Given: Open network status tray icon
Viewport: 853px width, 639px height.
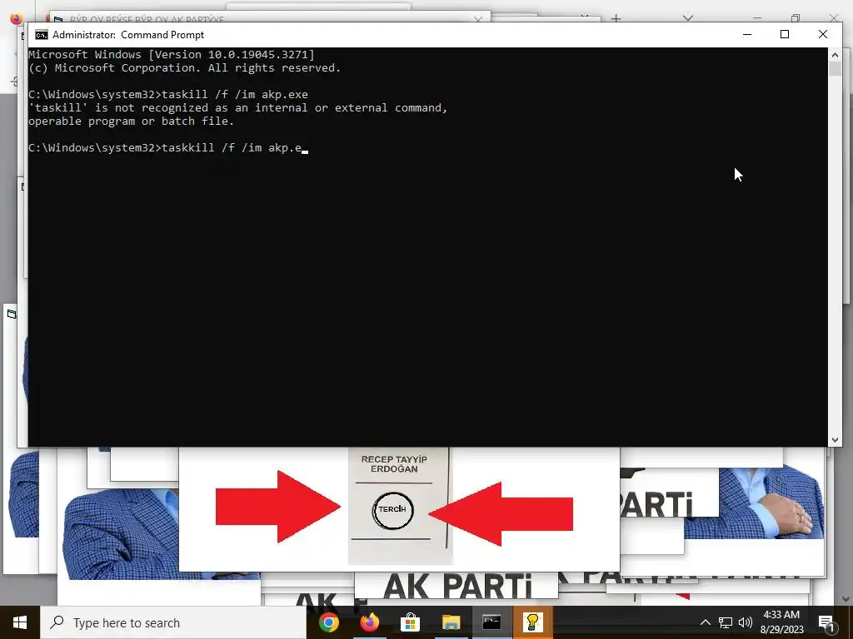Looking at the screenshot, I should pyautogui.click(x=726, y=622).
